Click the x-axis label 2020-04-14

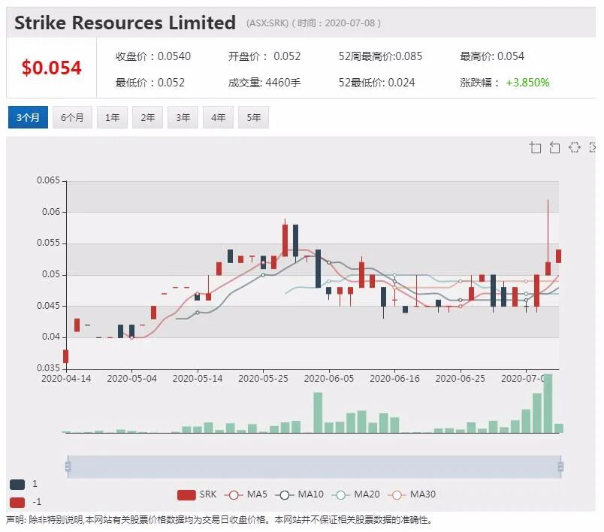tap(66, 379)
